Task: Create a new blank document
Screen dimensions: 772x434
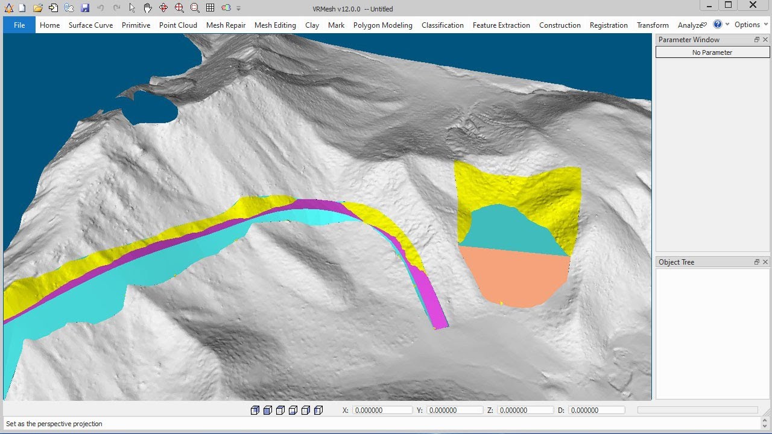Action: click(x=22, y=8)
